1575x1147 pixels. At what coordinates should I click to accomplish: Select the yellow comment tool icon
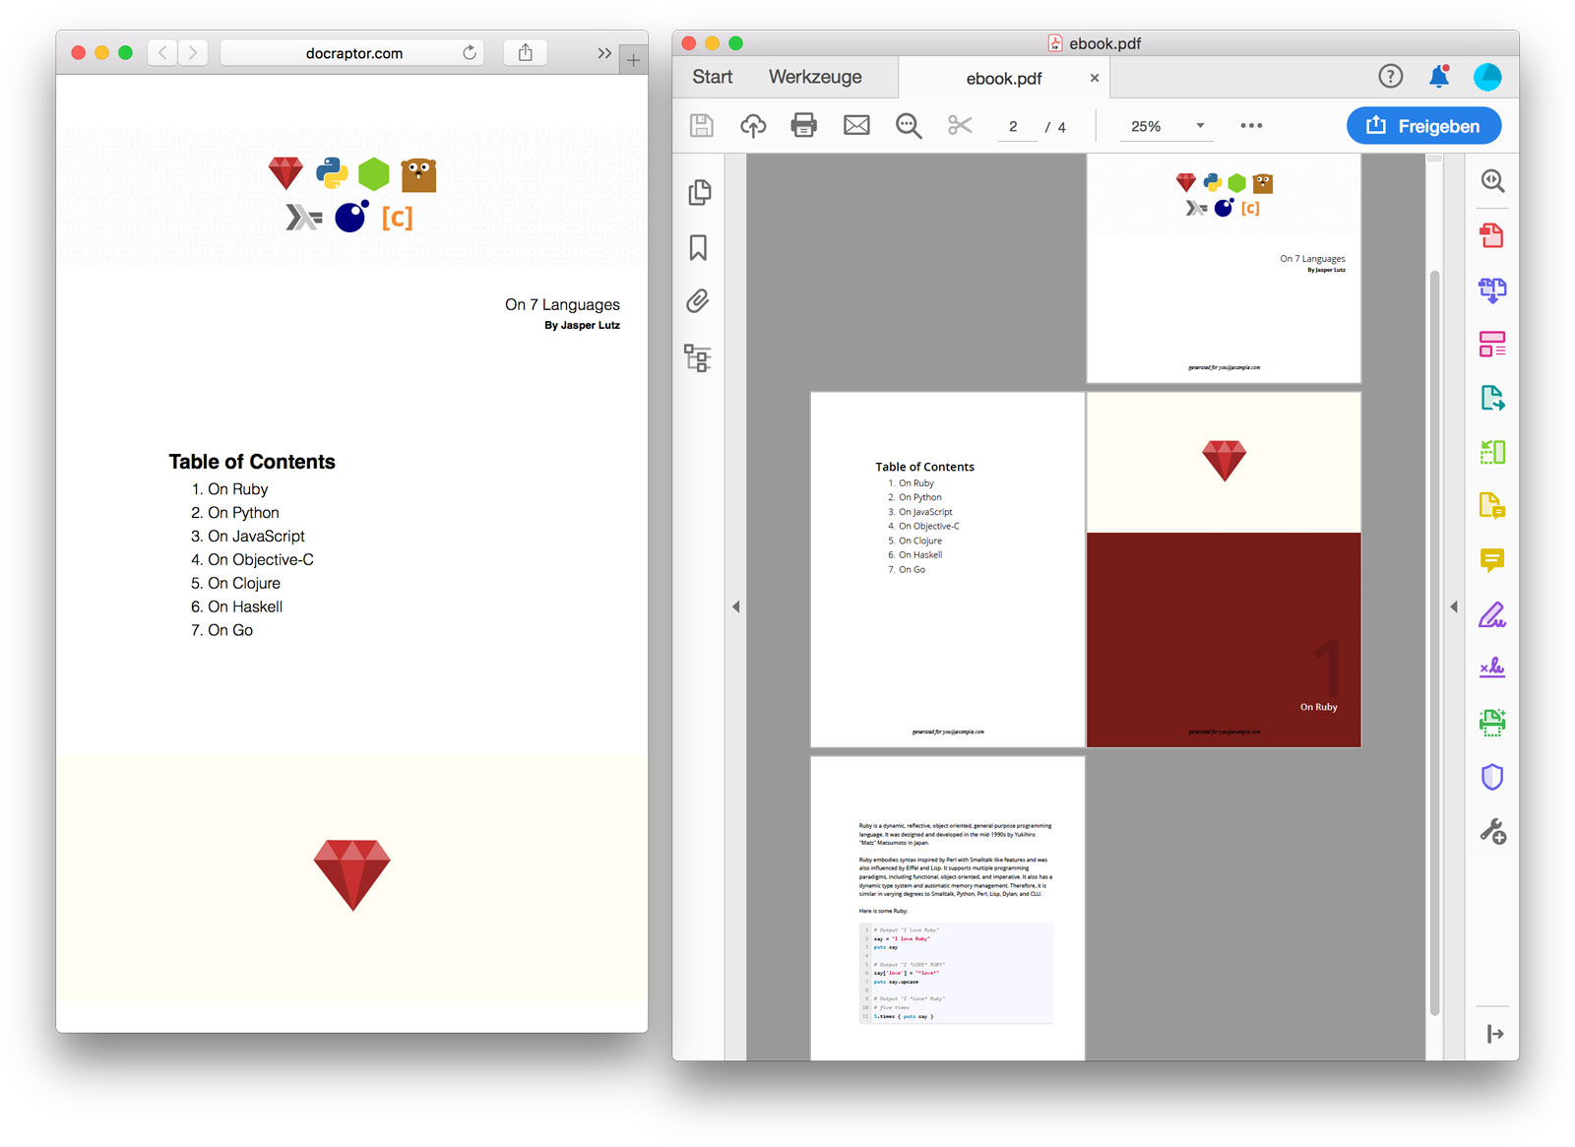[1492, 560]
